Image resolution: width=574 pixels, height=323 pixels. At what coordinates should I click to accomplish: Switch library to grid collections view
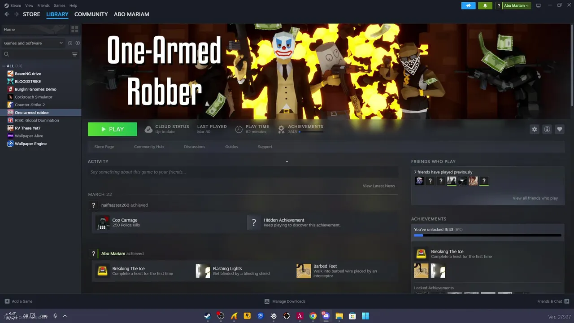pyautogui.click(x=75, y=29)
